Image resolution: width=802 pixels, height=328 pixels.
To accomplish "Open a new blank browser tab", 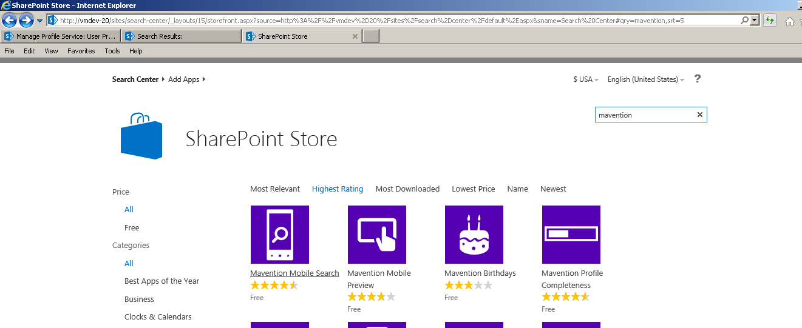I will click(371, 36).
